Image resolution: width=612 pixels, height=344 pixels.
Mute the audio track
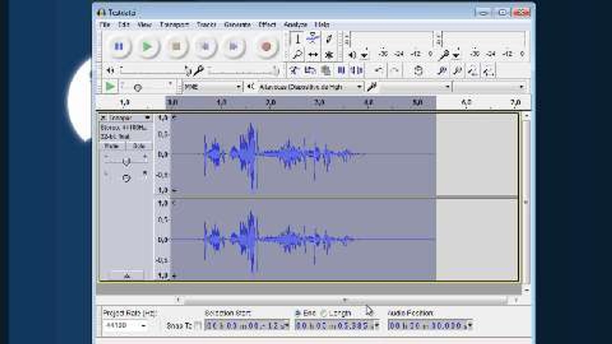click(112, 146)
